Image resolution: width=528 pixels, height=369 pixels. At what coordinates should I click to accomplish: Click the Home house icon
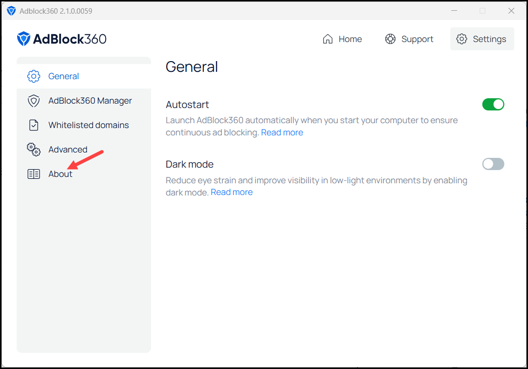point(328,39)
